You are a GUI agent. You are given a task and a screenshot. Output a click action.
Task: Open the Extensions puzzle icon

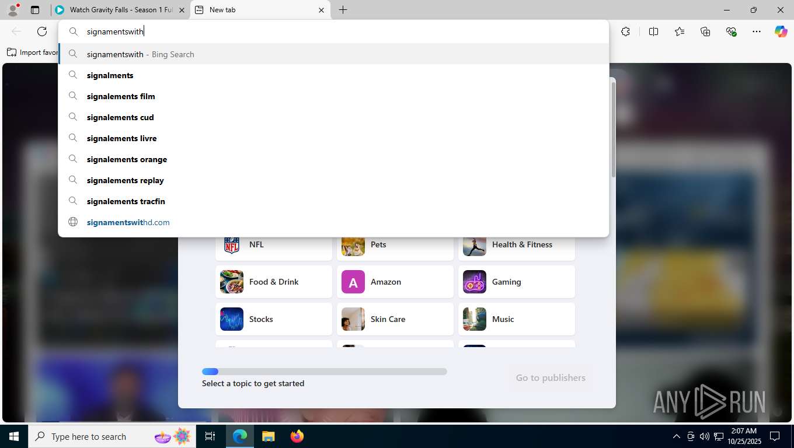[x=625, y=32]
